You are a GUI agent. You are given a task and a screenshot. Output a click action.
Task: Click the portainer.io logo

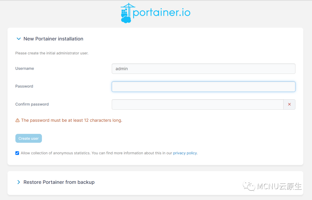pos(155,13)
